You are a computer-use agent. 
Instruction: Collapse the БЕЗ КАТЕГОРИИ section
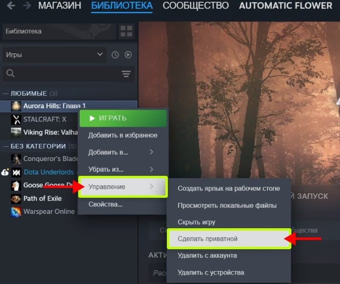[x=6, y=146]
